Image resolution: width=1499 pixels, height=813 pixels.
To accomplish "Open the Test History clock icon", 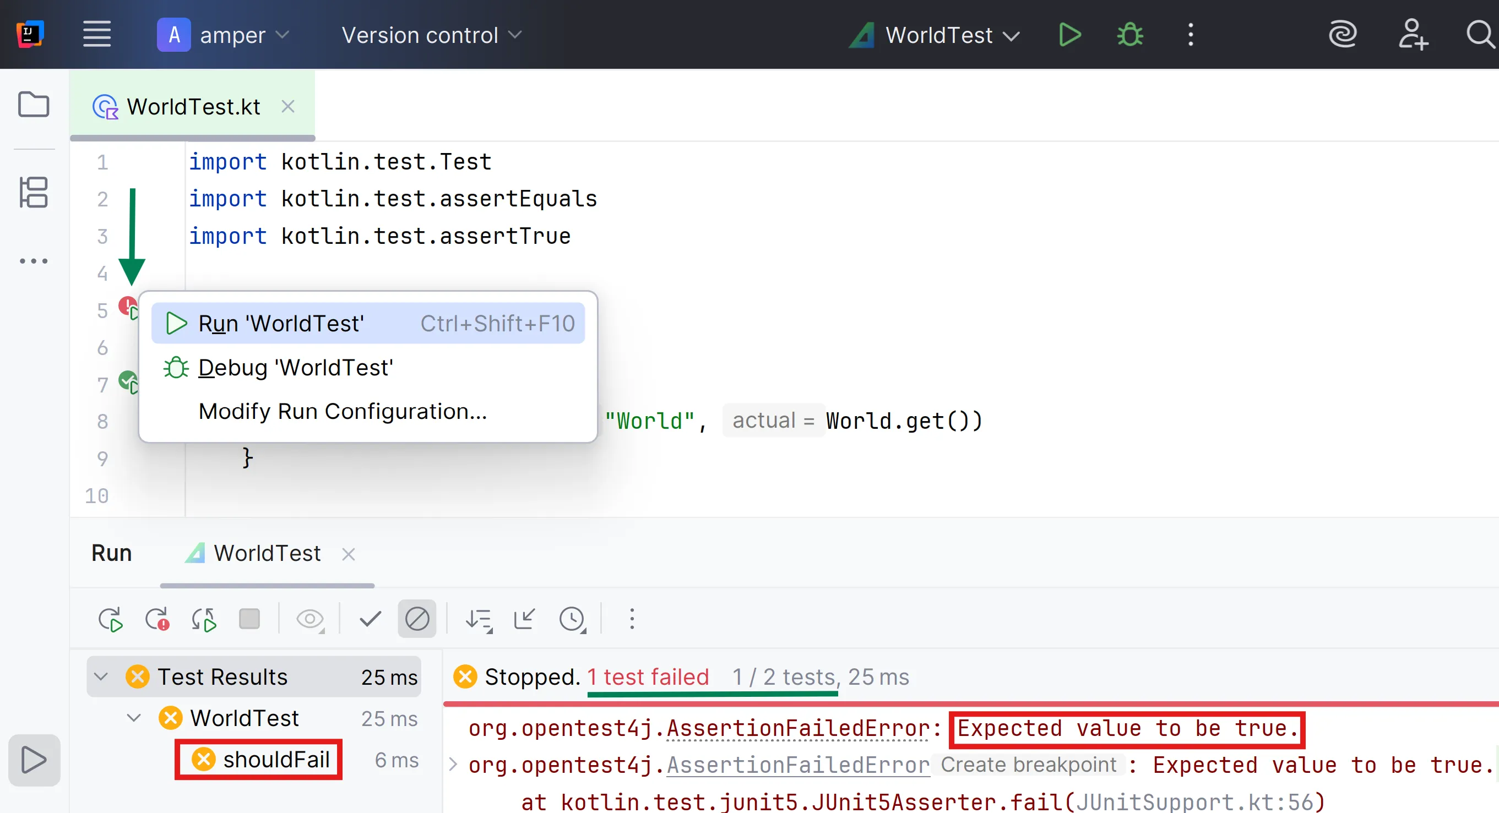I will pyautogui.click(x=572, y=619).
